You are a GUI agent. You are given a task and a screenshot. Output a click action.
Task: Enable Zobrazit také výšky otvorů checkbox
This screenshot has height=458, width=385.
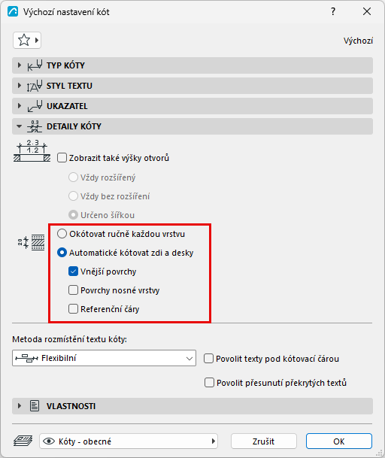62,158
